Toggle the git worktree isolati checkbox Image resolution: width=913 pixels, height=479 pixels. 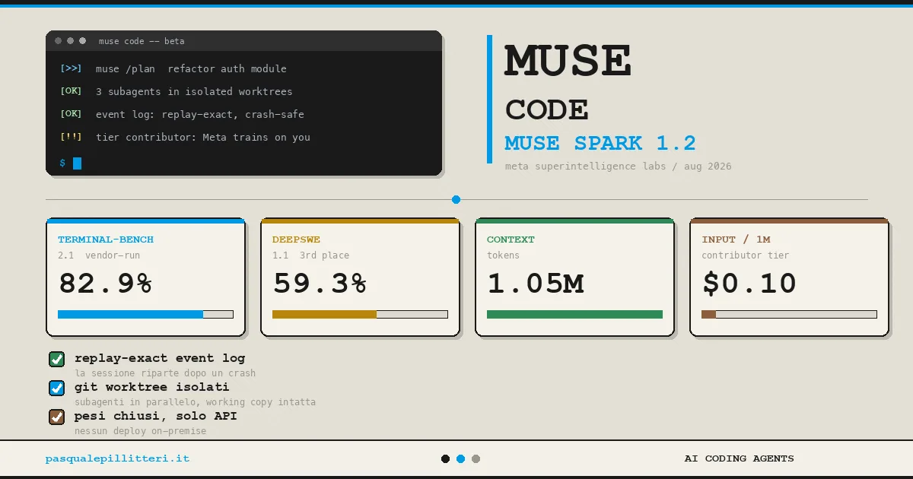point(56,388)
